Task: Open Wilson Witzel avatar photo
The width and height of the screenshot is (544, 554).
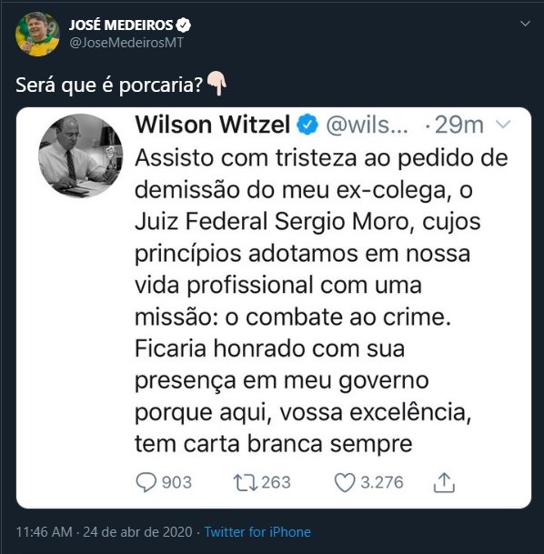Action: [x=81, y=156]
